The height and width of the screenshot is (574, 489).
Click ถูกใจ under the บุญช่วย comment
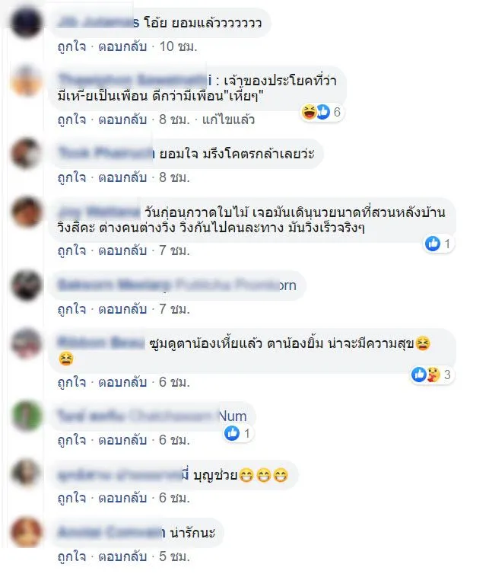pos(71,498)
